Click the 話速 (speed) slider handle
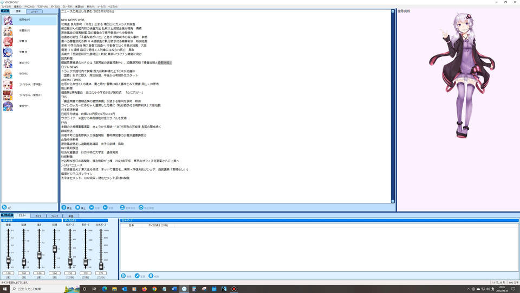This screenshot has width=520, height=293. click(x=24, y=262)
